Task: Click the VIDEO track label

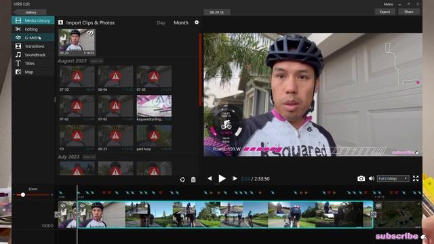Action: (x=47, y=226)
